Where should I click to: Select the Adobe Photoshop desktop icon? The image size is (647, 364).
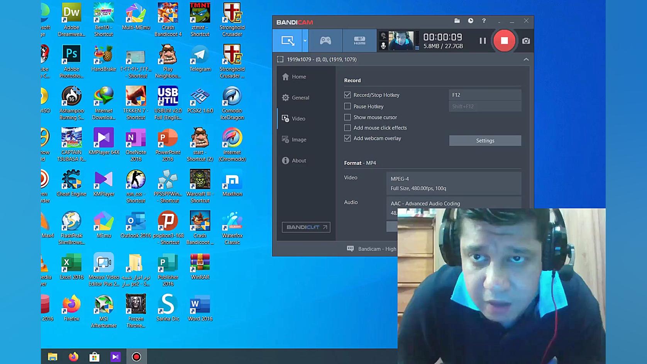(71, 61)
